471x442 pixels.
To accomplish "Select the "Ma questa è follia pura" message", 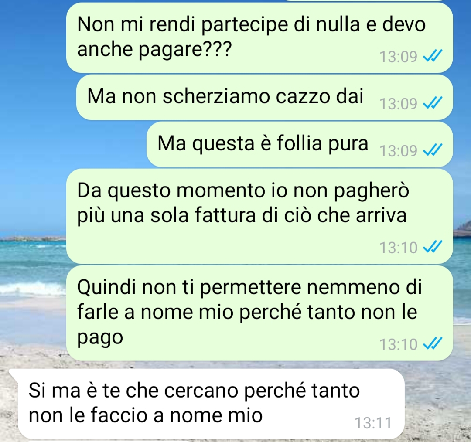I will click(x=300, y=144).
